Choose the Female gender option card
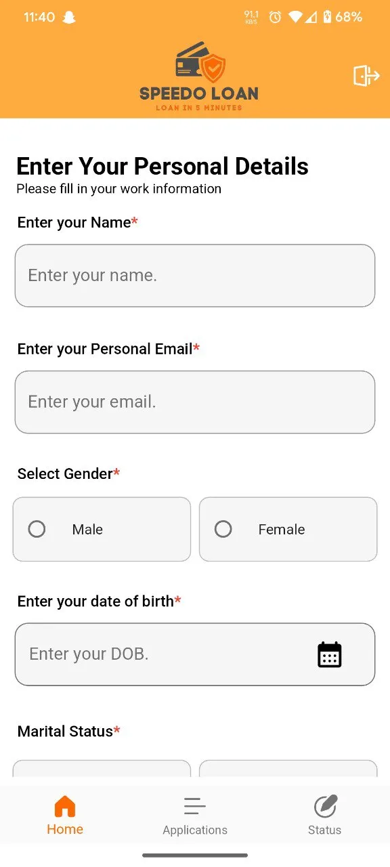Screen dimensions: 390x867 [288, 529]
